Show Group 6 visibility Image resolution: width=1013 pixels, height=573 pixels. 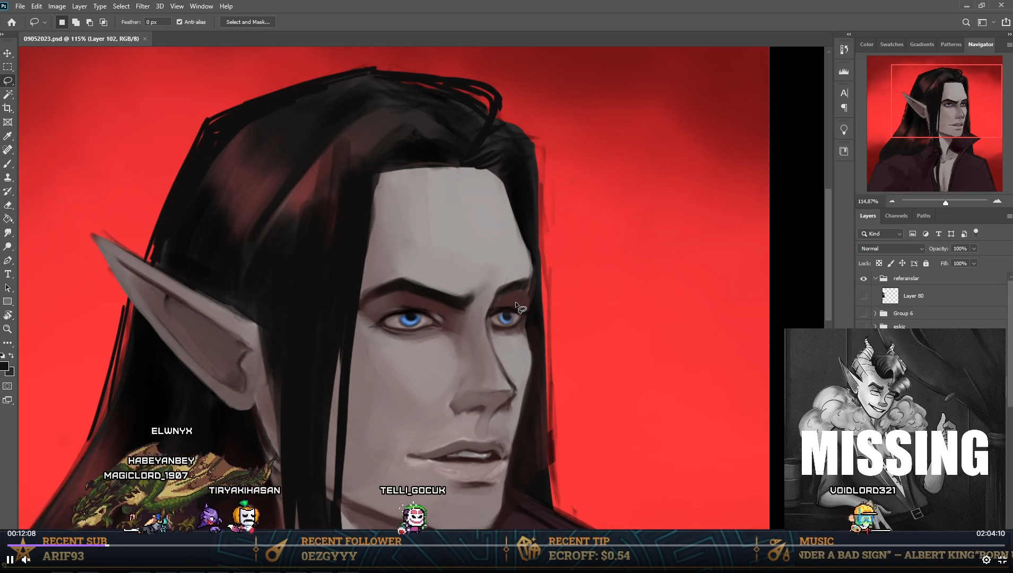[863, 314]
